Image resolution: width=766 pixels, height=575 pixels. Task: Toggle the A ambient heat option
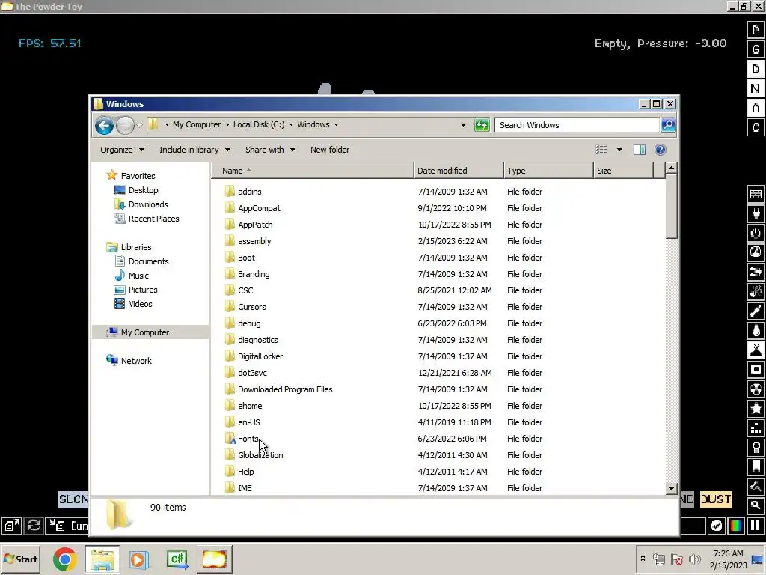756,108
